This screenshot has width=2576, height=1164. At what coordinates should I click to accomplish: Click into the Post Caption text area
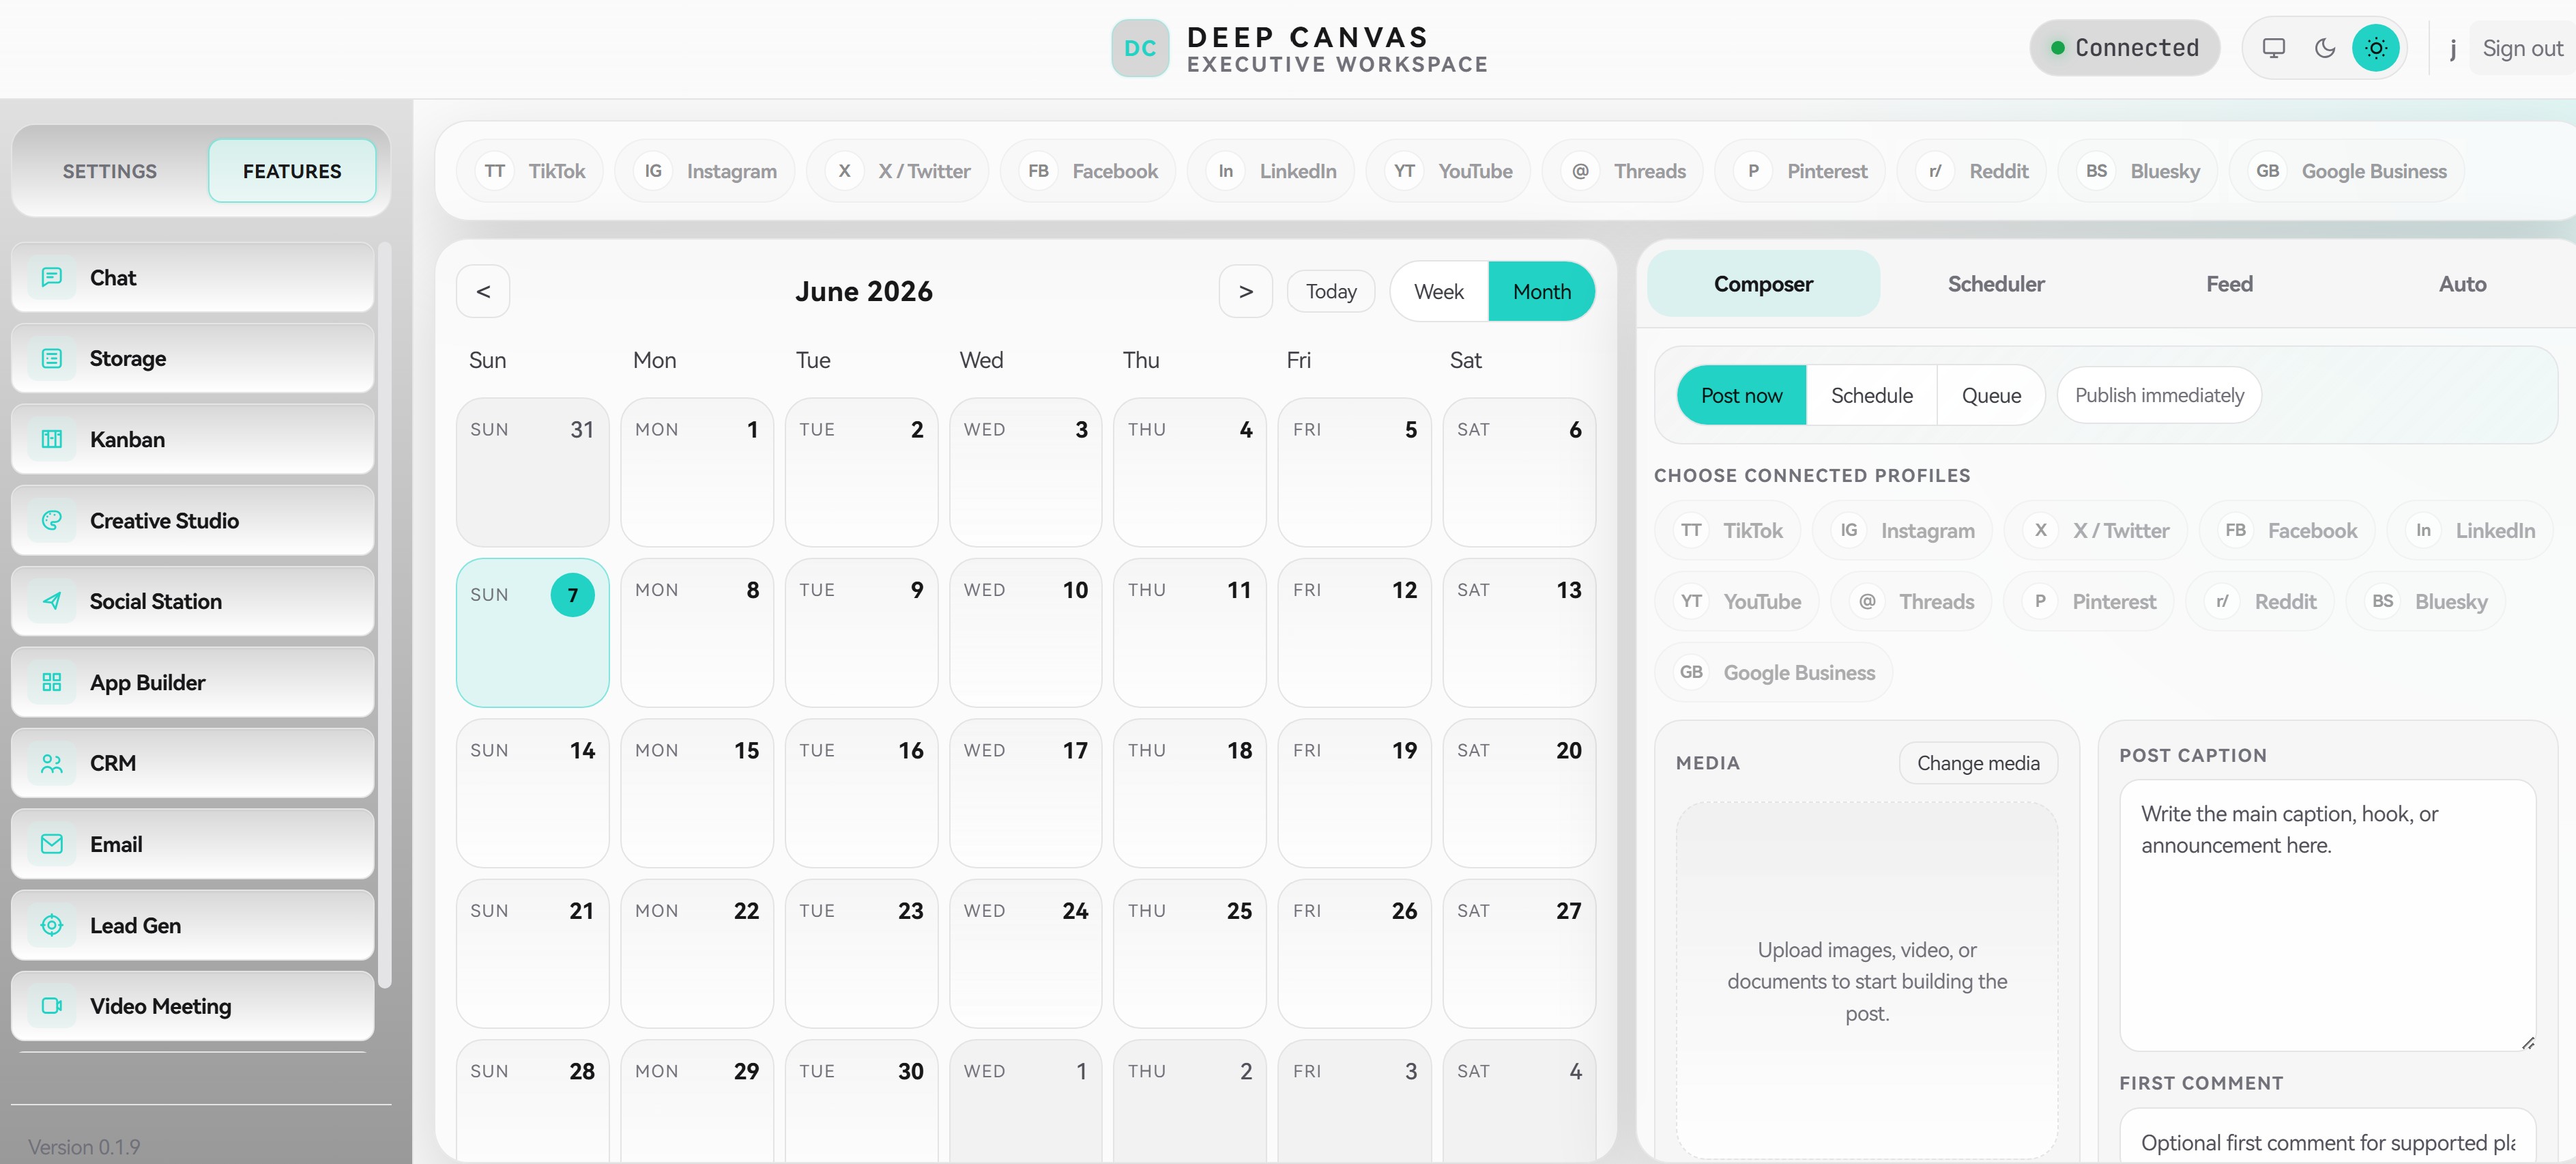coord(2327,915)
